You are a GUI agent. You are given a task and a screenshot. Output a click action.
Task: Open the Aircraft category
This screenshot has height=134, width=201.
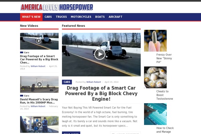(x=116, y=17)
